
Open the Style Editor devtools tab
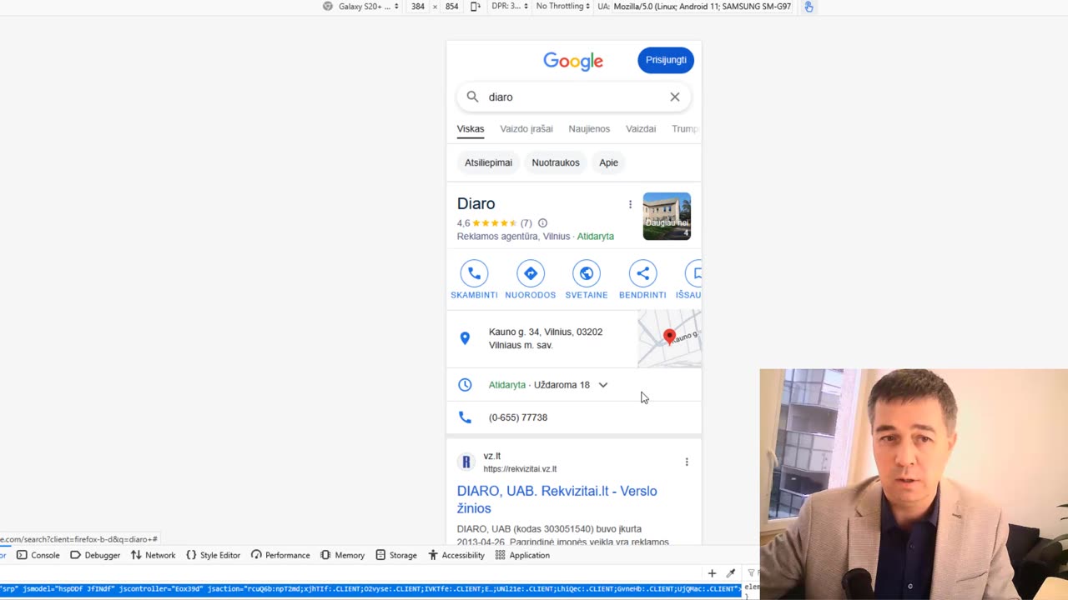pyautogui.click(x=213, y=555)
